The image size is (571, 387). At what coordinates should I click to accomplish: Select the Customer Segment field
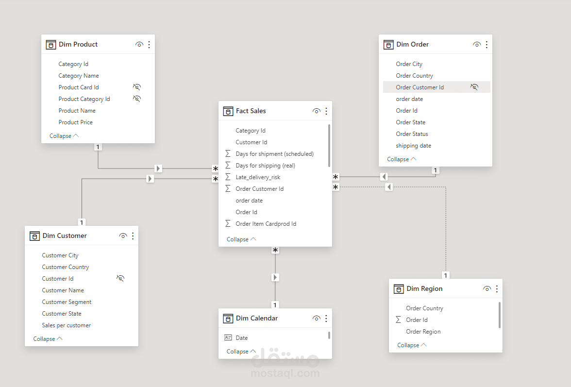tap(67, 302)
